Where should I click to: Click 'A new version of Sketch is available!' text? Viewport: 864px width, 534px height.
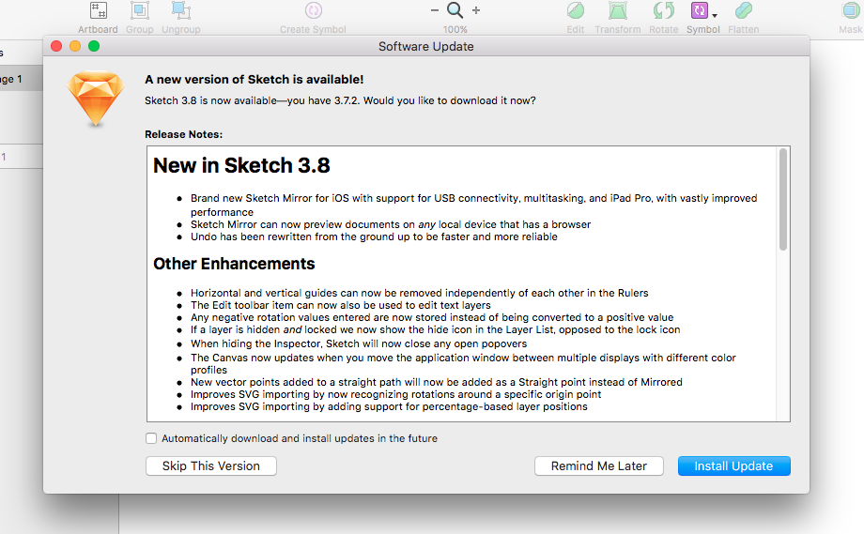coord(254,79)
